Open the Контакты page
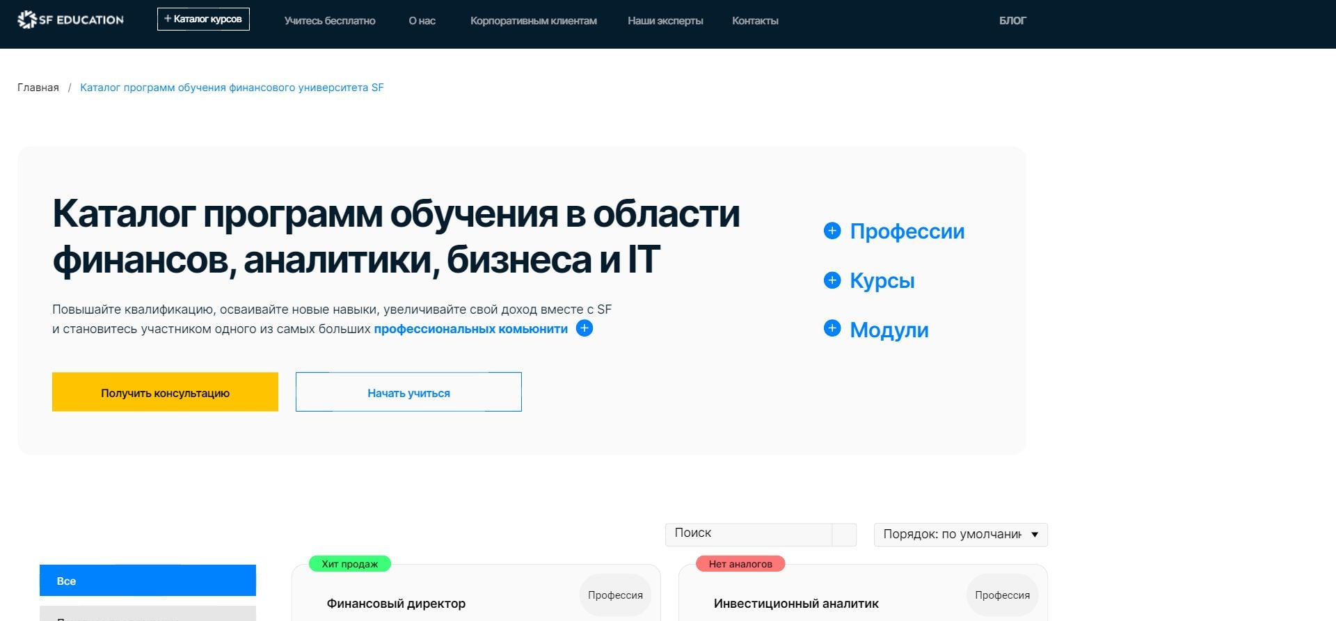This screenshot has height=621, width=1336. point(755,21)
